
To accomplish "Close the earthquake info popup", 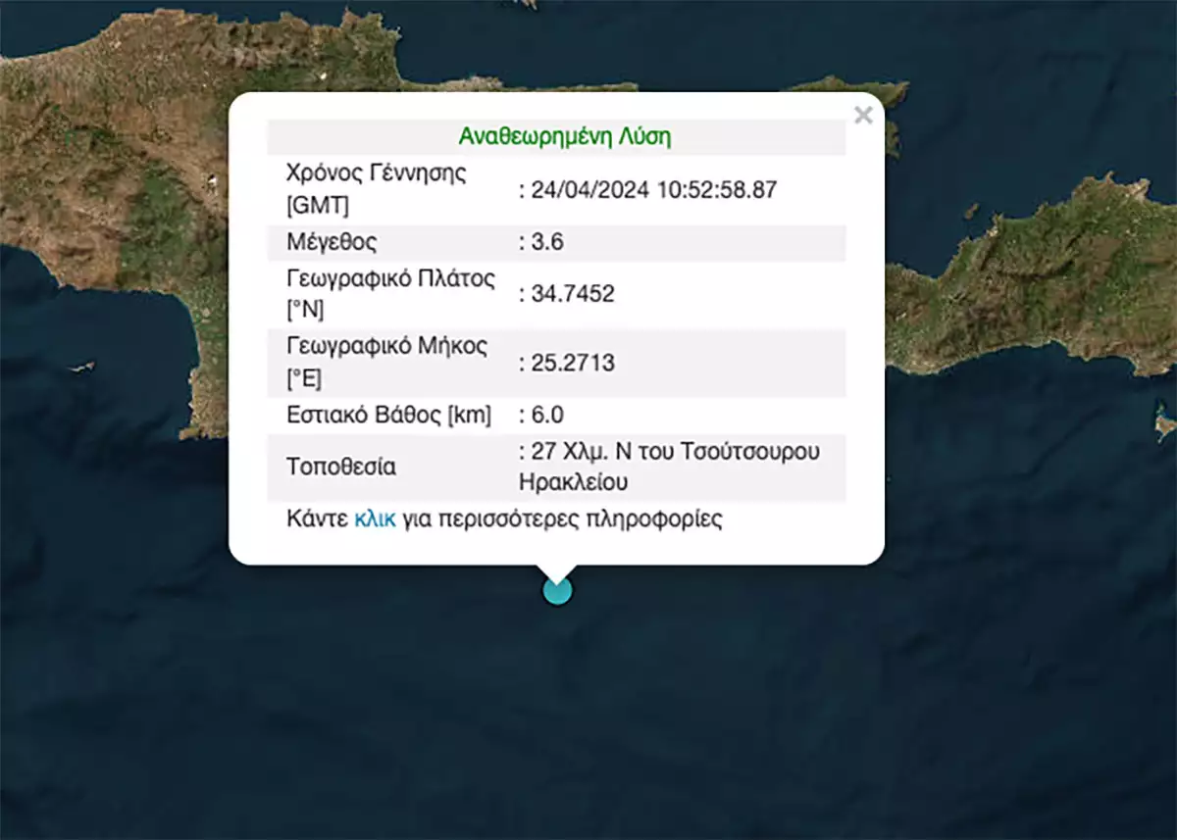I will tap(863, 116).
